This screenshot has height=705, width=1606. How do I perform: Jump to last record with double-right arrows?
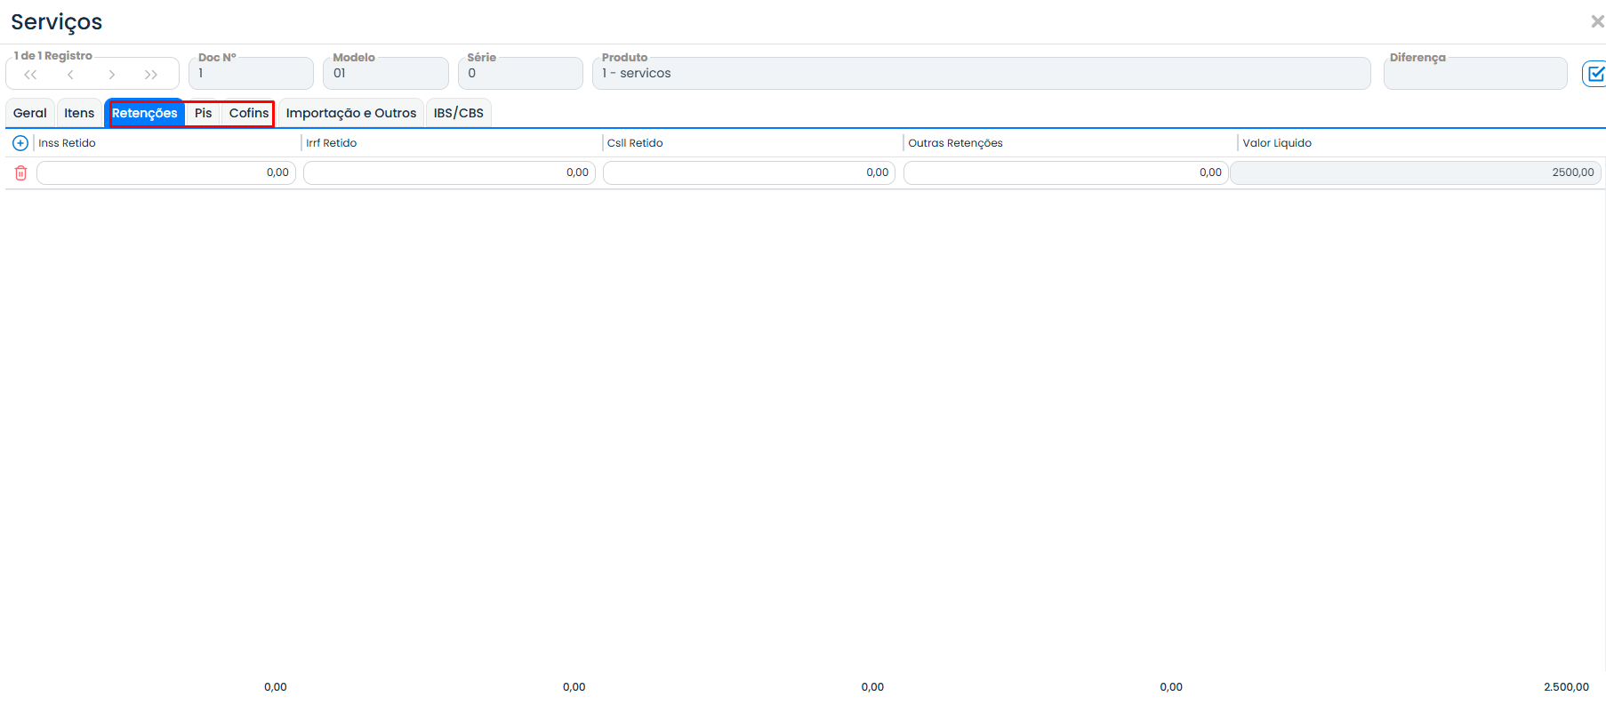click(151, 75)
